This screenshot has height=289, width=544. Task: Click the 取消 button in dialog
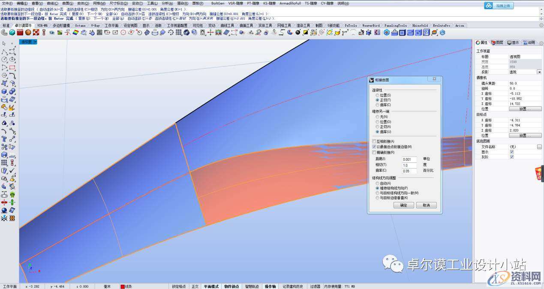coord(426,205)
